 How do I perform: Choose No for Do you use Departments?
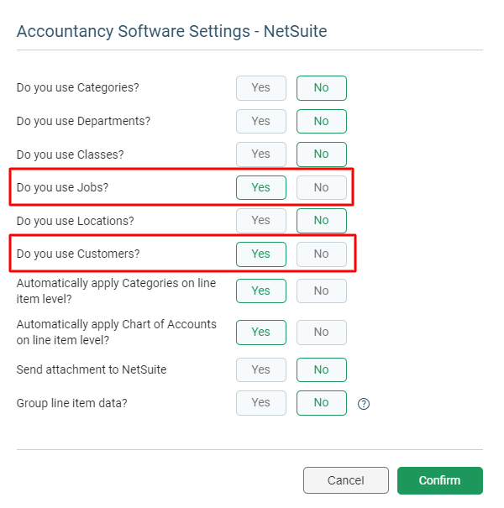pos(322,122)
